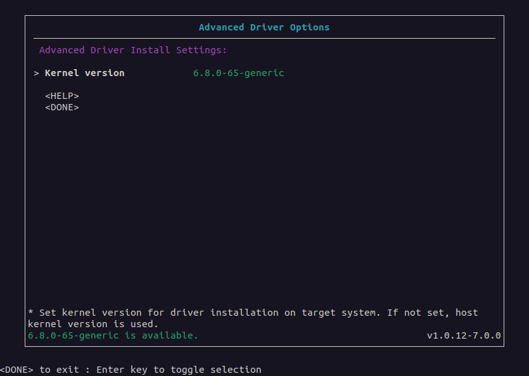Choose <DONE> to exit the menu
Screen dimensions: 529x376
62,108
